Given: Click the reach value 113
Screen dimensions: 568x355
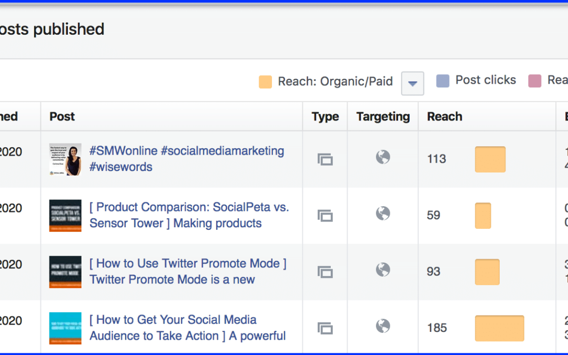Looking at the screenshot, I should click(x=437, y=159).
